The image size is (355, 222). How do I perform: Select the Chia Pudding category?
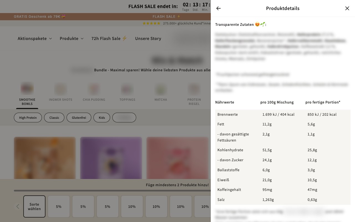(94, 92)
